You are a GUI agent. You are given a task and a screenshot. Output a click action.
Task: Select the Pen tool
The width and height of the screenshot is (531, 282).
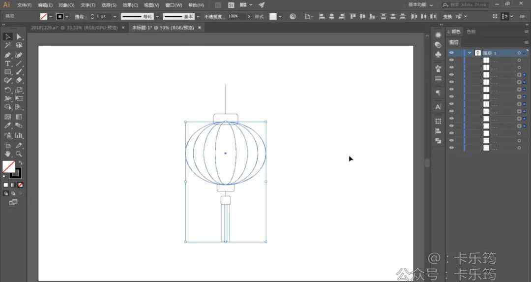click(7, 55)
